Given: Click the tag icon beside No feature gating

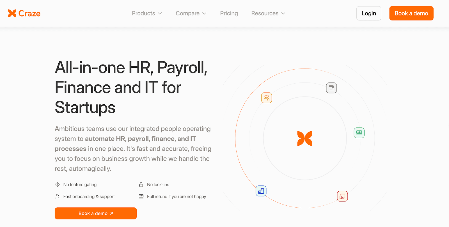Looking at the screenshot, I should (x=57, y=184).
